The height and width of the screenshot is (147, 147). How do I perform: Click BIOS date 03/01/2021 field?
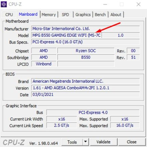click(86, 94)
